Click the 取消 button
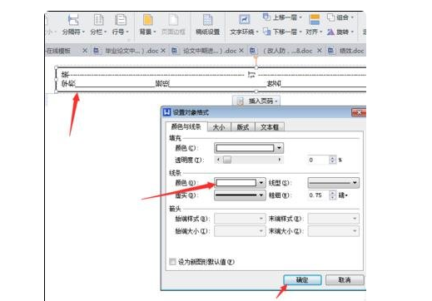 point(345,280)
